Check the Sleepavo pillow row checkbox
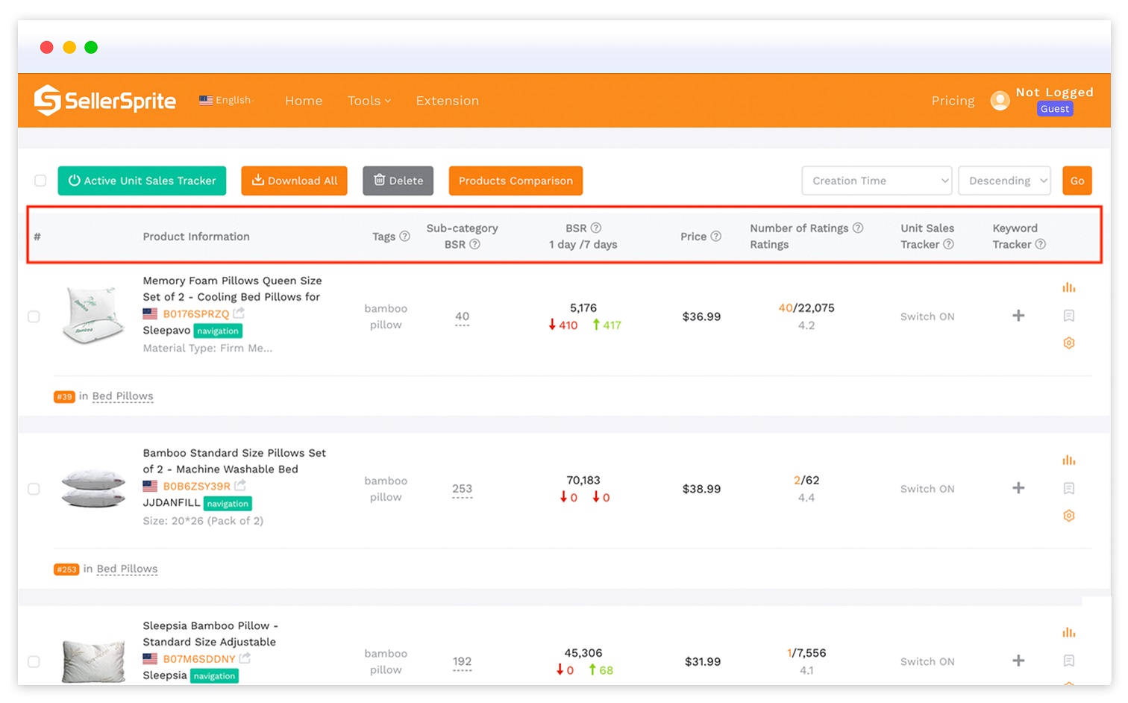 (x=34, y=316)
